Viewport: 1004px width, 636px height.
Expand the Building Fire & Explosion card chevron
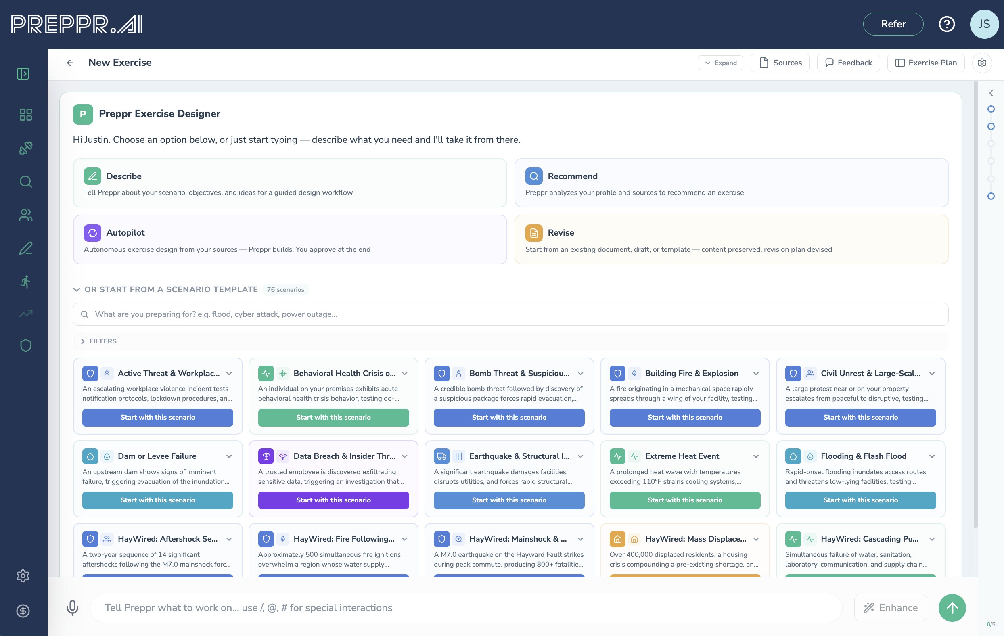756,374
